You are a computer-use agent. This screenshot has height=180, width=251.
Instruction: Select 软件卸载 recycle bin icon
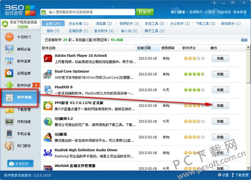[x=9, y=97]
